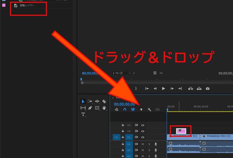Click Export Frame camera icon
This screenshot has width=233, height=158.
(x=207, y=89)
